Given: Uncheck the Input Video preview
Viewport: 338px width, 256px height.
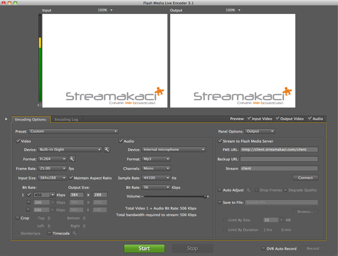Looking at the screenshot, I should click(249, 119).
